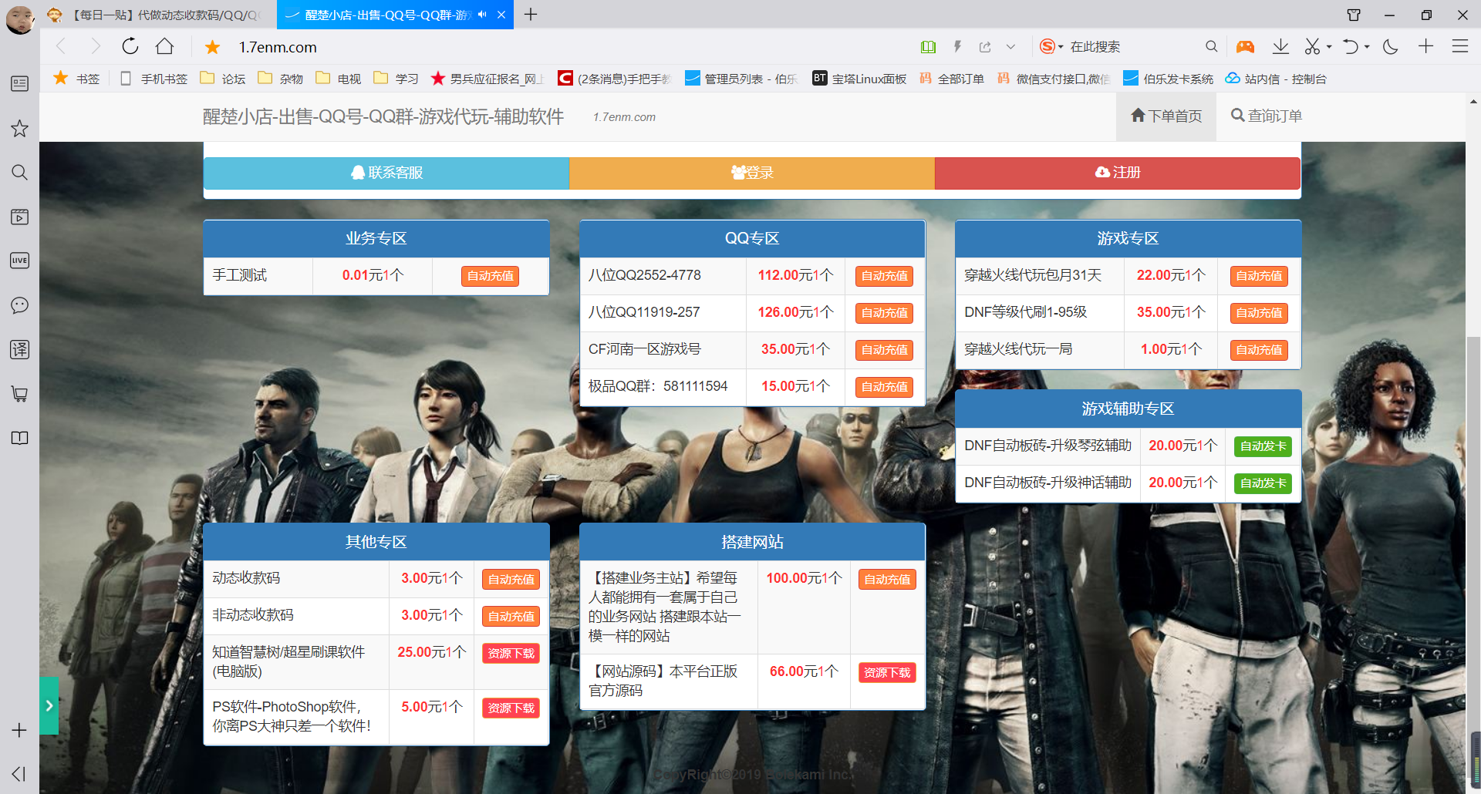Reload the page with the refresh icon
1481x794 pixels.
(130, 46)
